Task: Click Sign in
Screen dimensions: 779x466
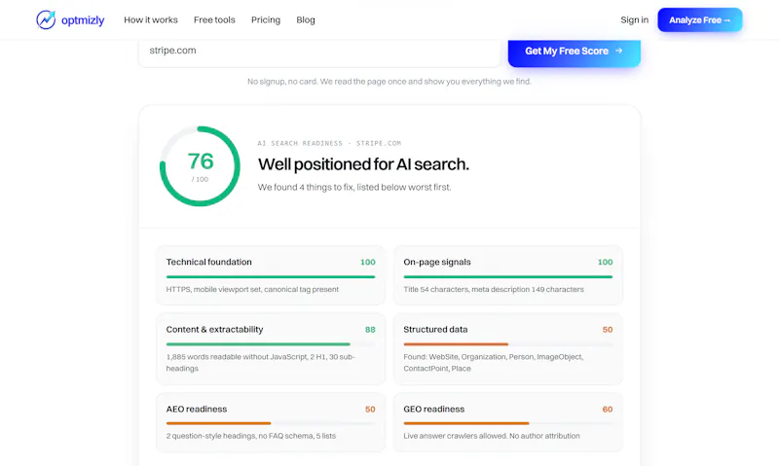Action: (x=635, y=19)
